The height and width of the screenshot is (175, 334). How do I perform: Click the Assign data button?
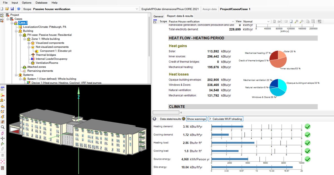point(210,9)
